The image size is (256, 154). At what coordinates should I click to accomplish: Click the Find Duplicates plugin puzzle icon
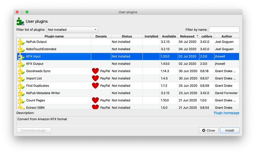pyautogui.click(x=21, y=86)
